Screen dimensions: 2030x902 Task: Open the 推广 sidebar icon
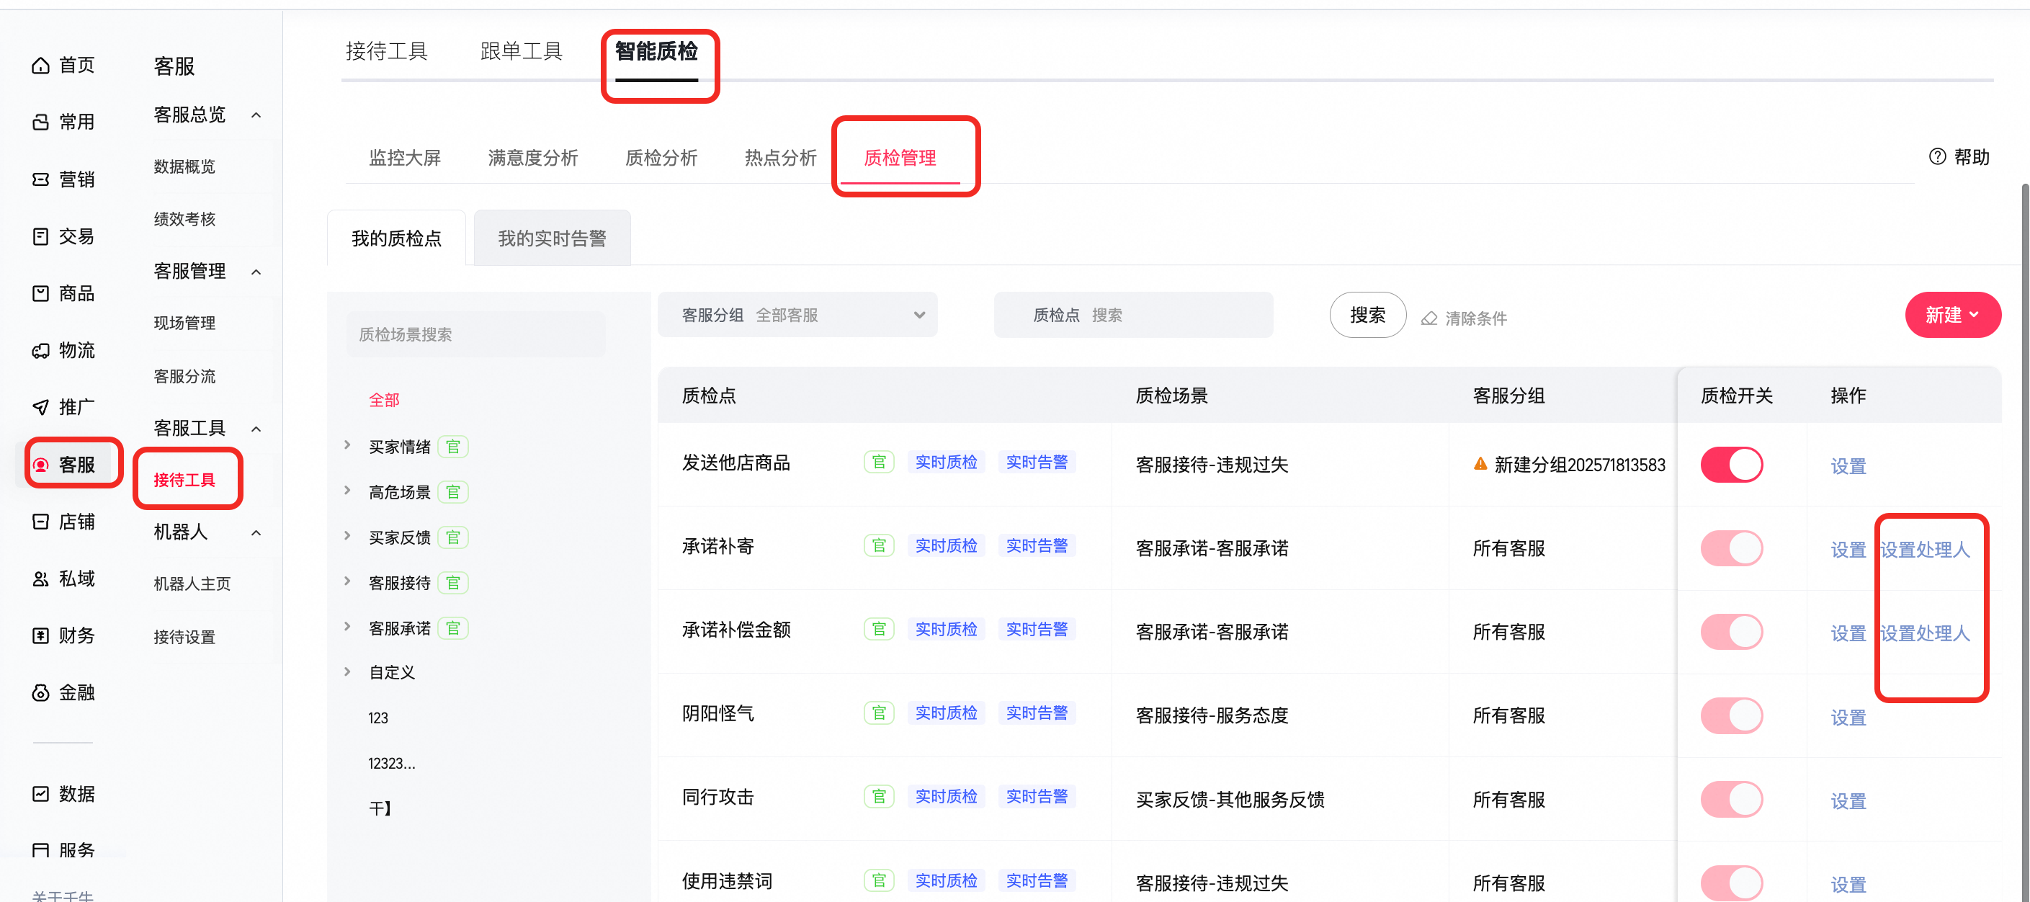[x=41, y=407]
